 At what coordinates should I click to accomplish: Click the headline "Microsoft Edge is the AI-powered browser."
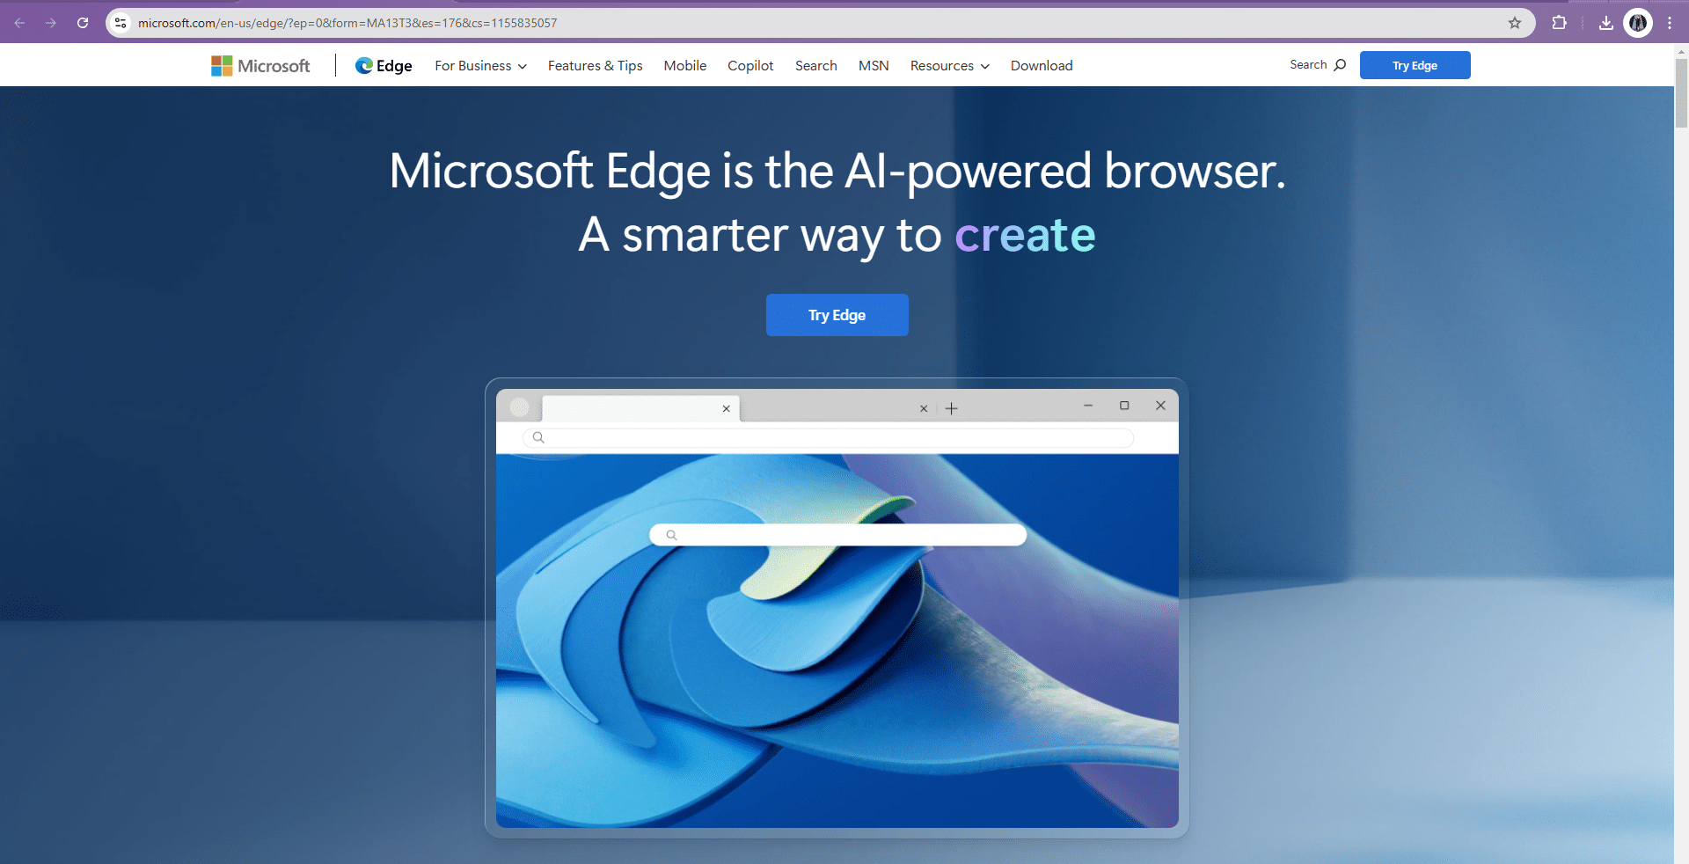coord(837,171)
